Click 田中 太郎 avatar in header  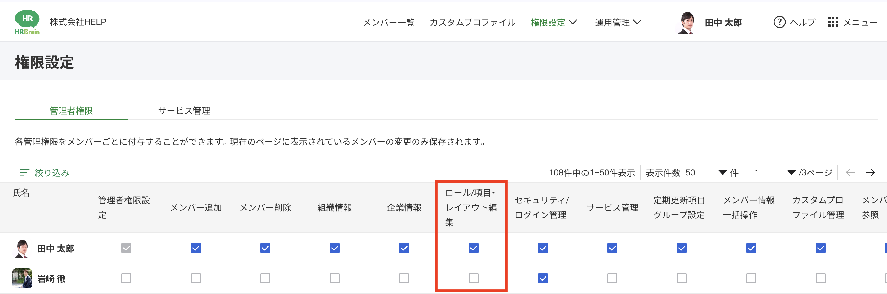tap(686, 23)
